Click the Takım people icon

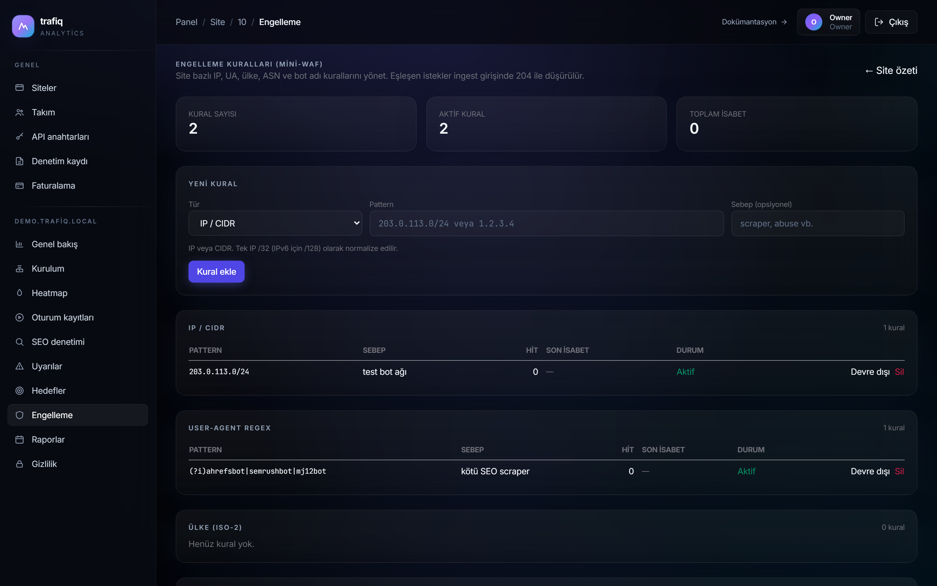point(19,112)
